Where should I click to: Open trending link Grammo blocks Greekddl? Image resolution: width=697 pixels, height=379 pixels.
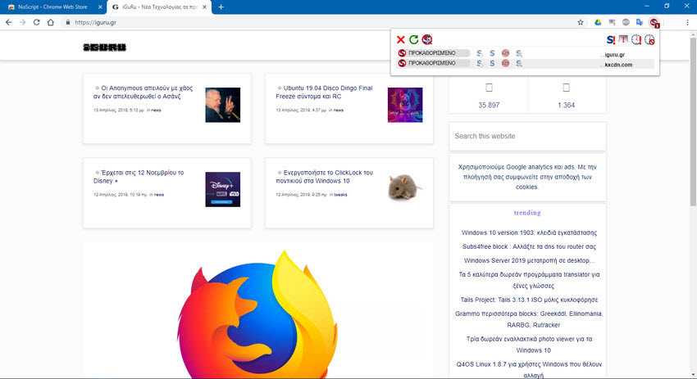pyautogui.click(x=529, y=319)
